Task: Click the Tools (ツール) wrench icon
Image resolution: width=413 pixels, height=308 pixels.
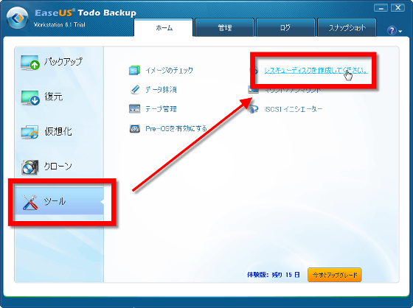Action: 30,202
